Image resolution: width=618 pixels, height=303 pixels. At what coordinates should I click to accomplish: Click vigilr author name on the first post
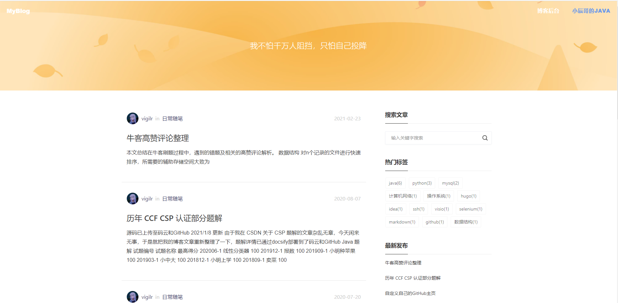(x=147, y=118)
